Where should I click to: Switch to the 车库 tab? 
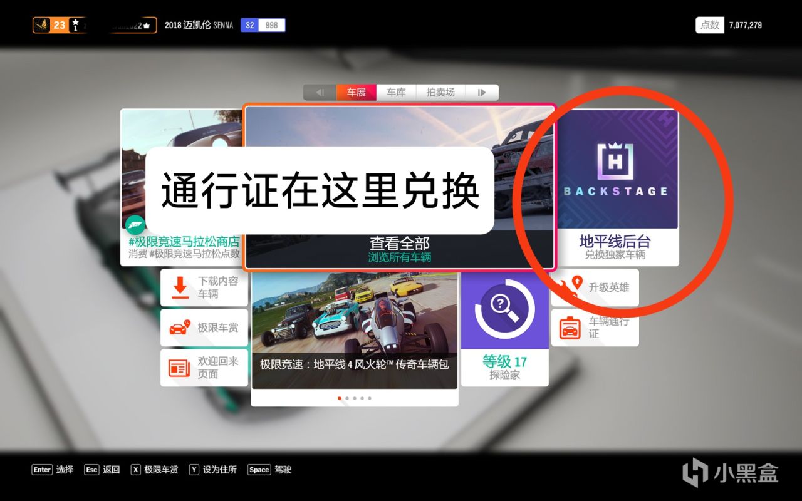[396, 92]
